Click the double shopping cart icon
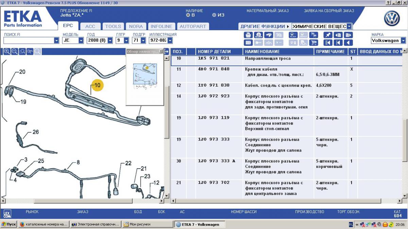This screenshot has height=229, width=408. [x=313, y=35]
